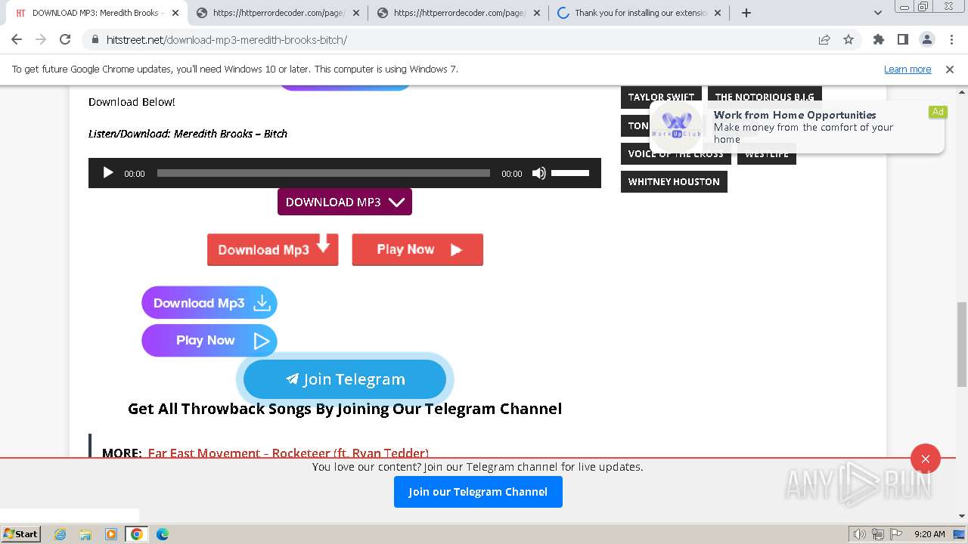Click the 9:20 AM taskbar clock

929,534
